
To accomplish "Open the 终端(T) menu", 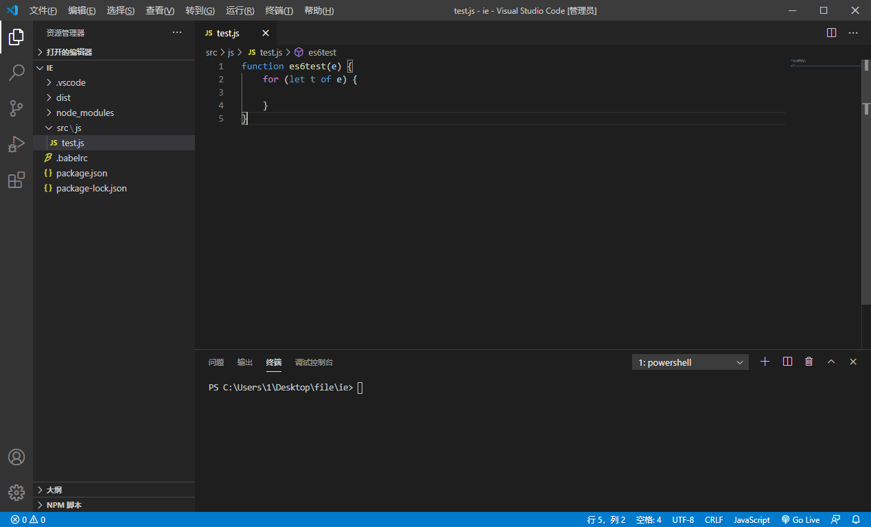I will 279,11.
